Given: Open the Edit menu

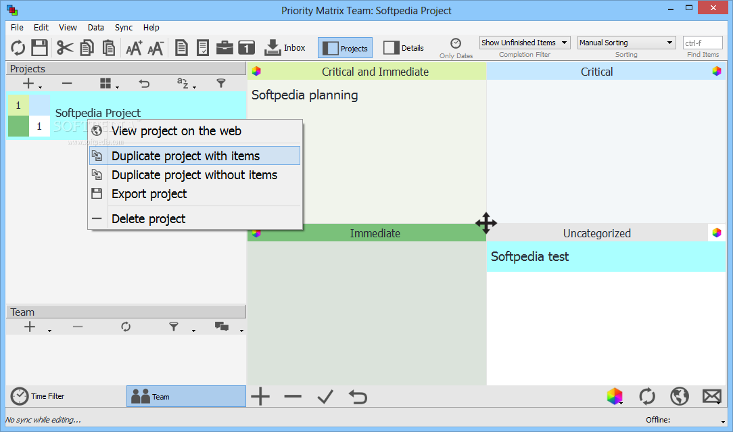Looking at the screenshot, I should point(41,28).
